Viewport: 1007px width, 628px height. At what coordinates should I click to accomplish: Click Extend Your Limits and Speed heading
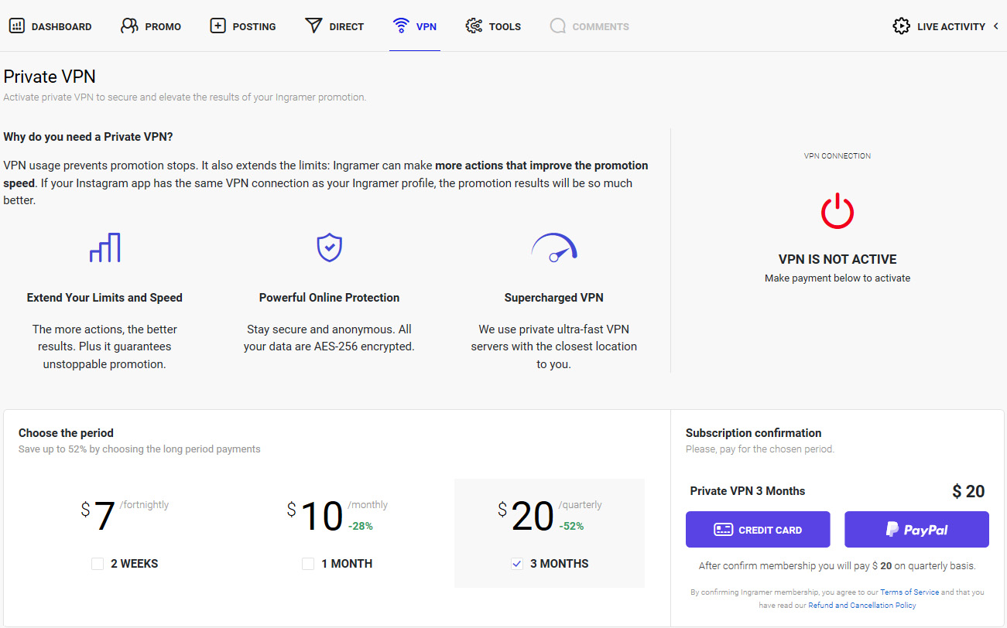click(x=104, y=298)
